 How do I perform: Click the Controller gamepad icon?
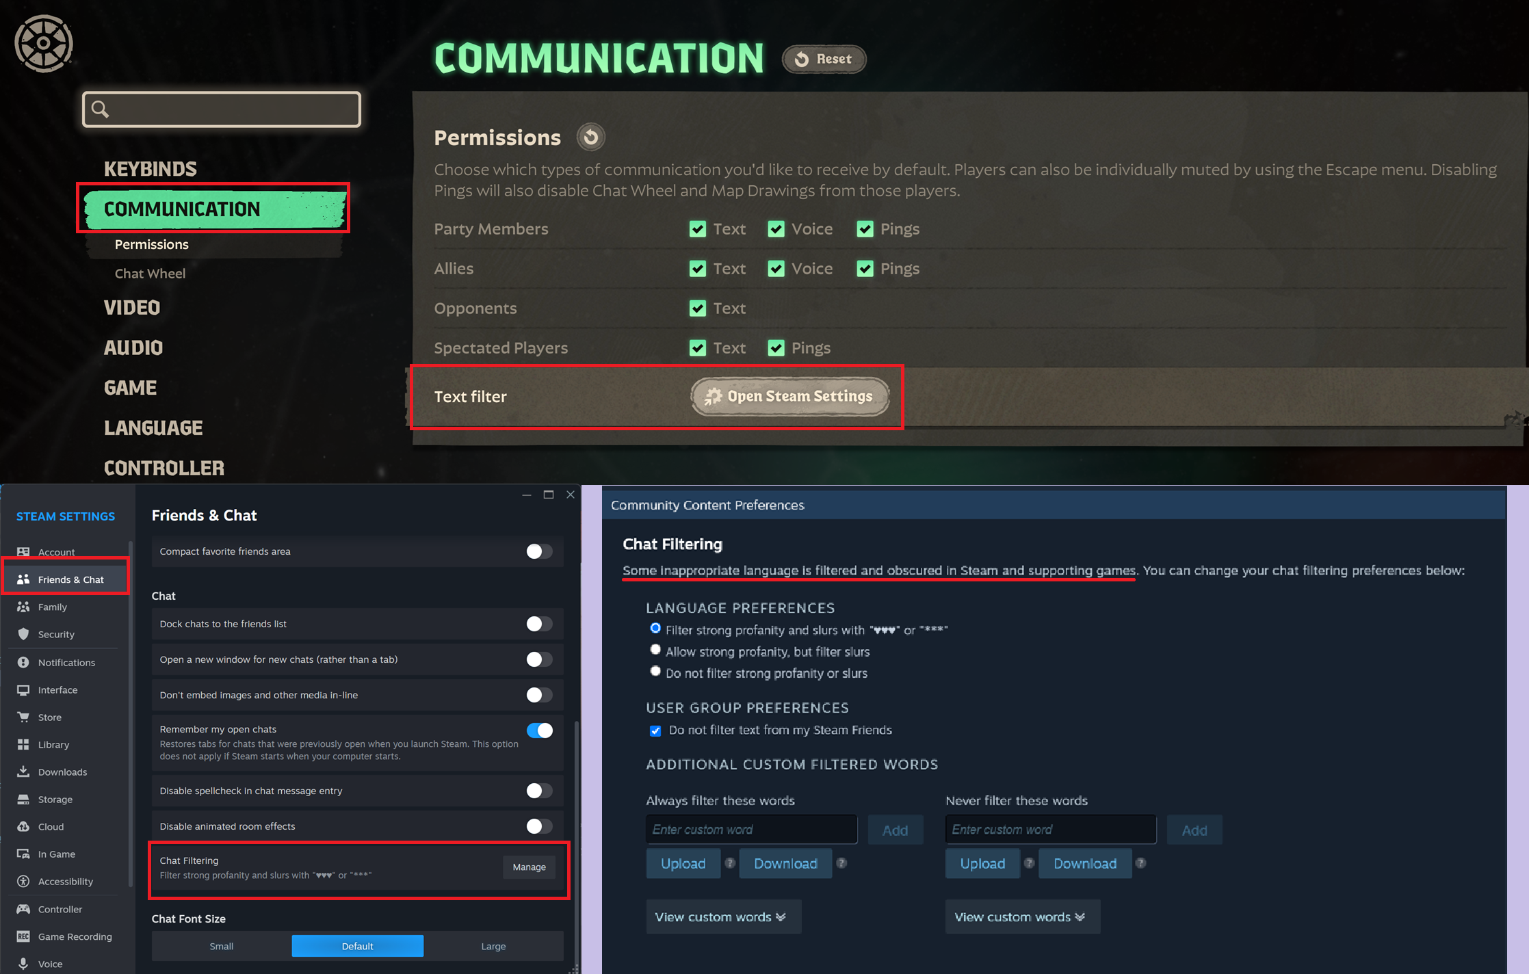23,909
